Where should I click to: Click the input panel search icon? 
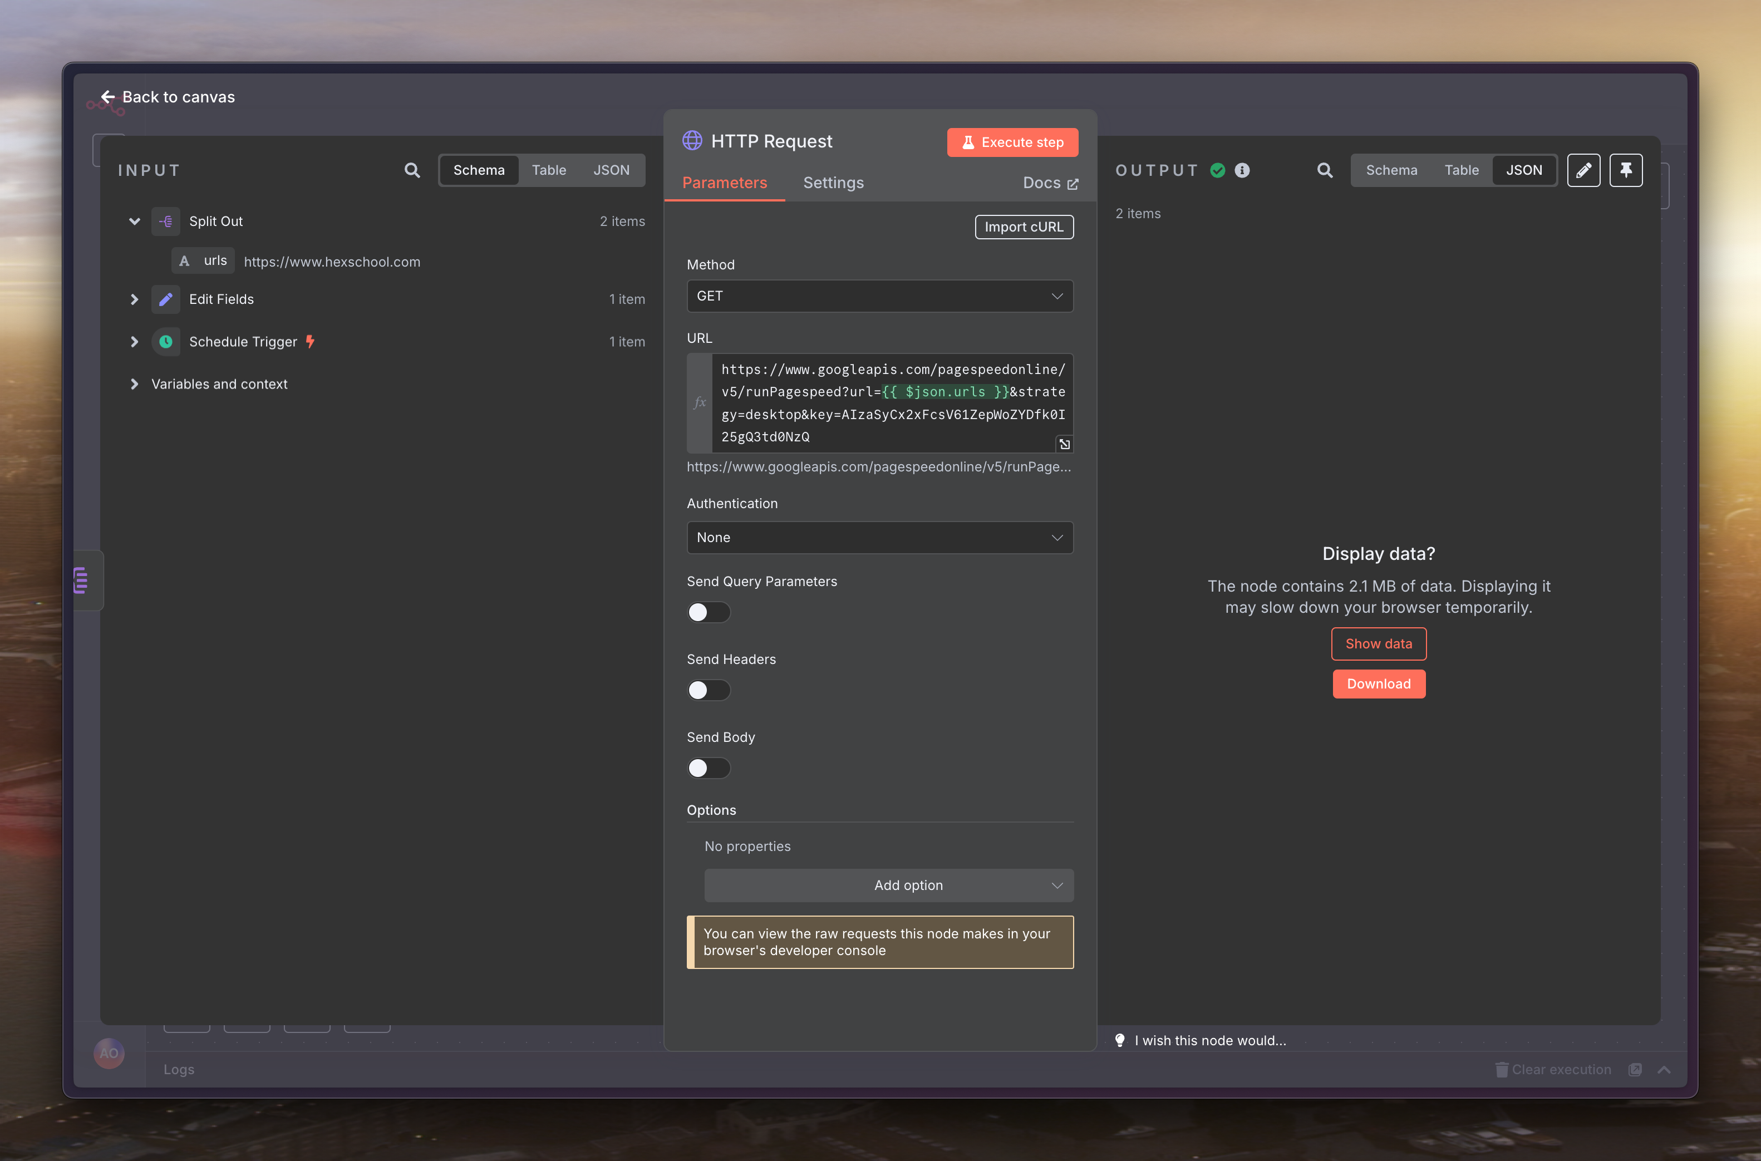(412, 170)
